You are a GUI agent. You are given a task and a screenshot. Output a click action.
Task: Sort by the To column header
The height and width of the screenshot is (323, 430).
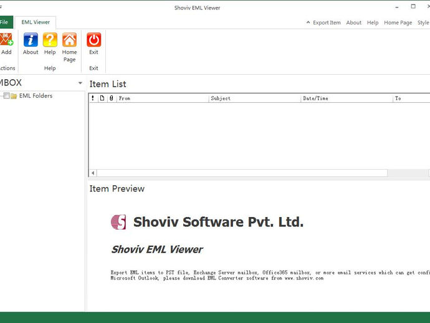pyautogui.click(x=411, y=98)
